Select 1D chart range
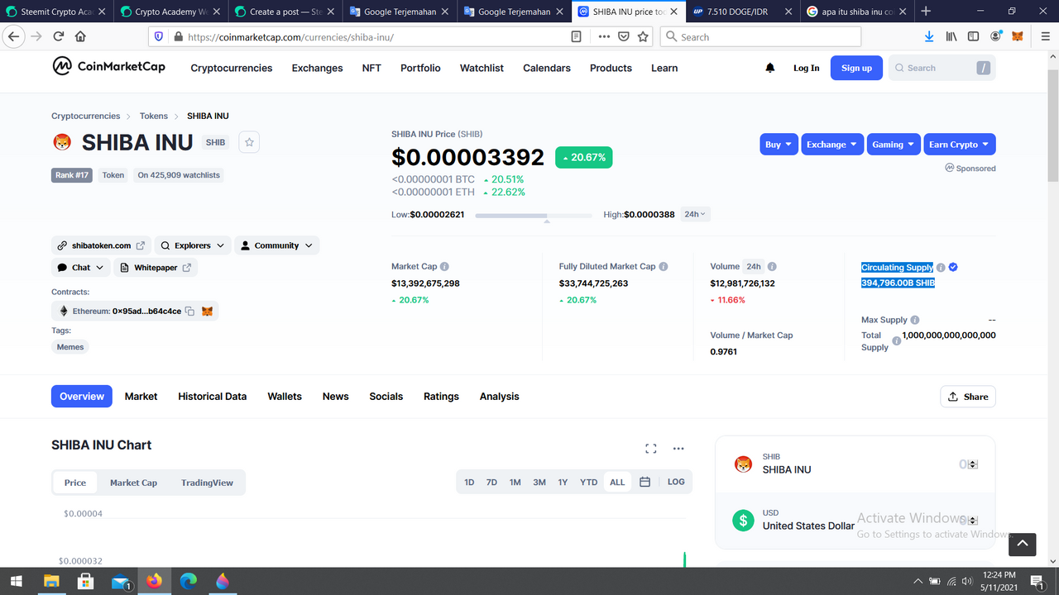This screenshot has height=595, width=1059. (x=469, y=482)
